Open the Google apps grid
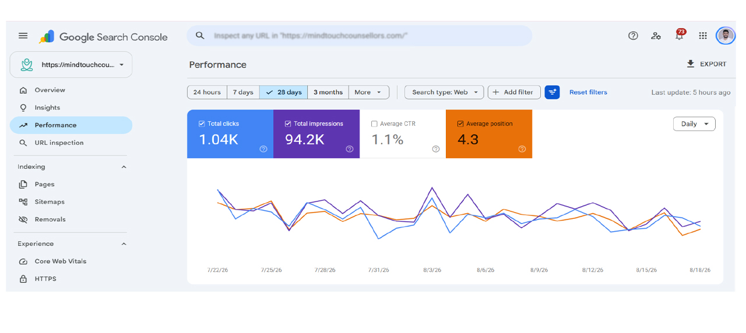 pos(703,36)
